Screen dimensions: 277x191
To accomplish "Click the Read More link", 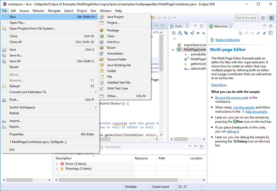I will point(219,85).
